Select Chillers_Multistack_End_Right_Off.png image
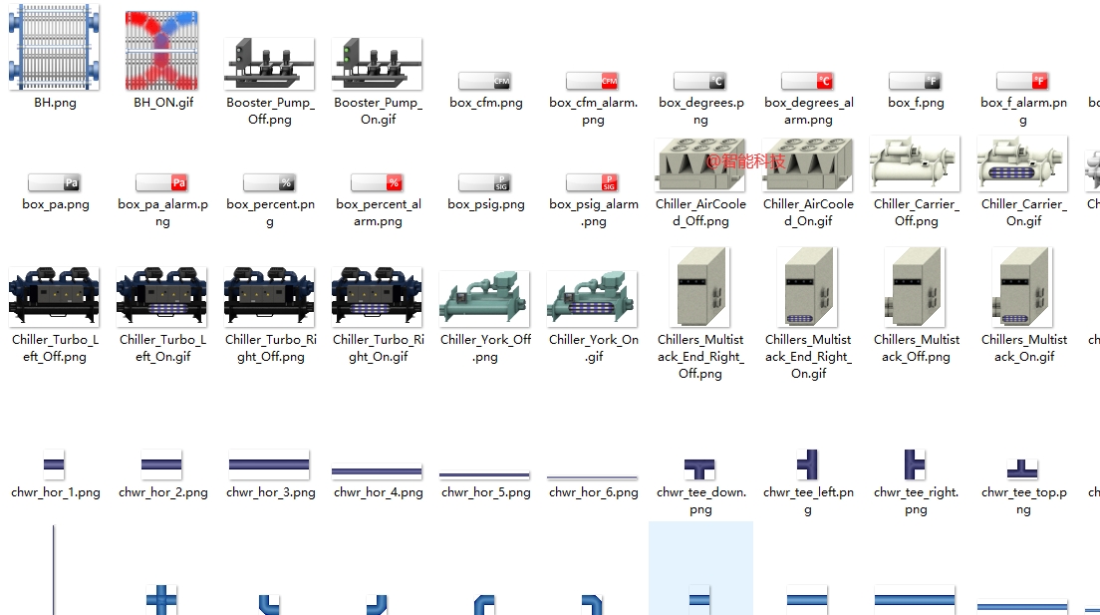Viewport: 1100px width, 615px height. click(x=700, y=287)
